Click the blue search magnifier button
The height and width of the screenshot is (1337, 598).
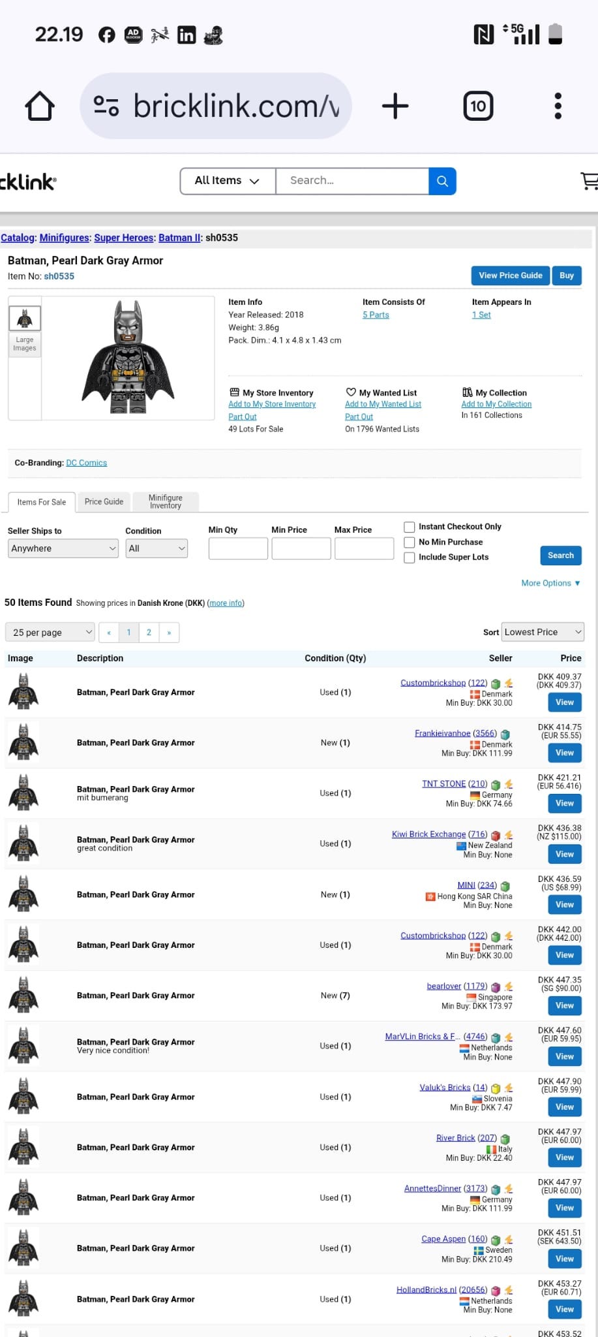tap(442, 181)
